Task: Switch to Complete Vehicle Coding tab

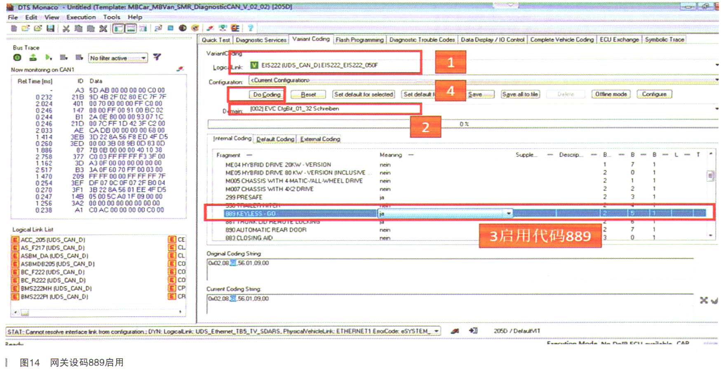Action: coord(562,40)
